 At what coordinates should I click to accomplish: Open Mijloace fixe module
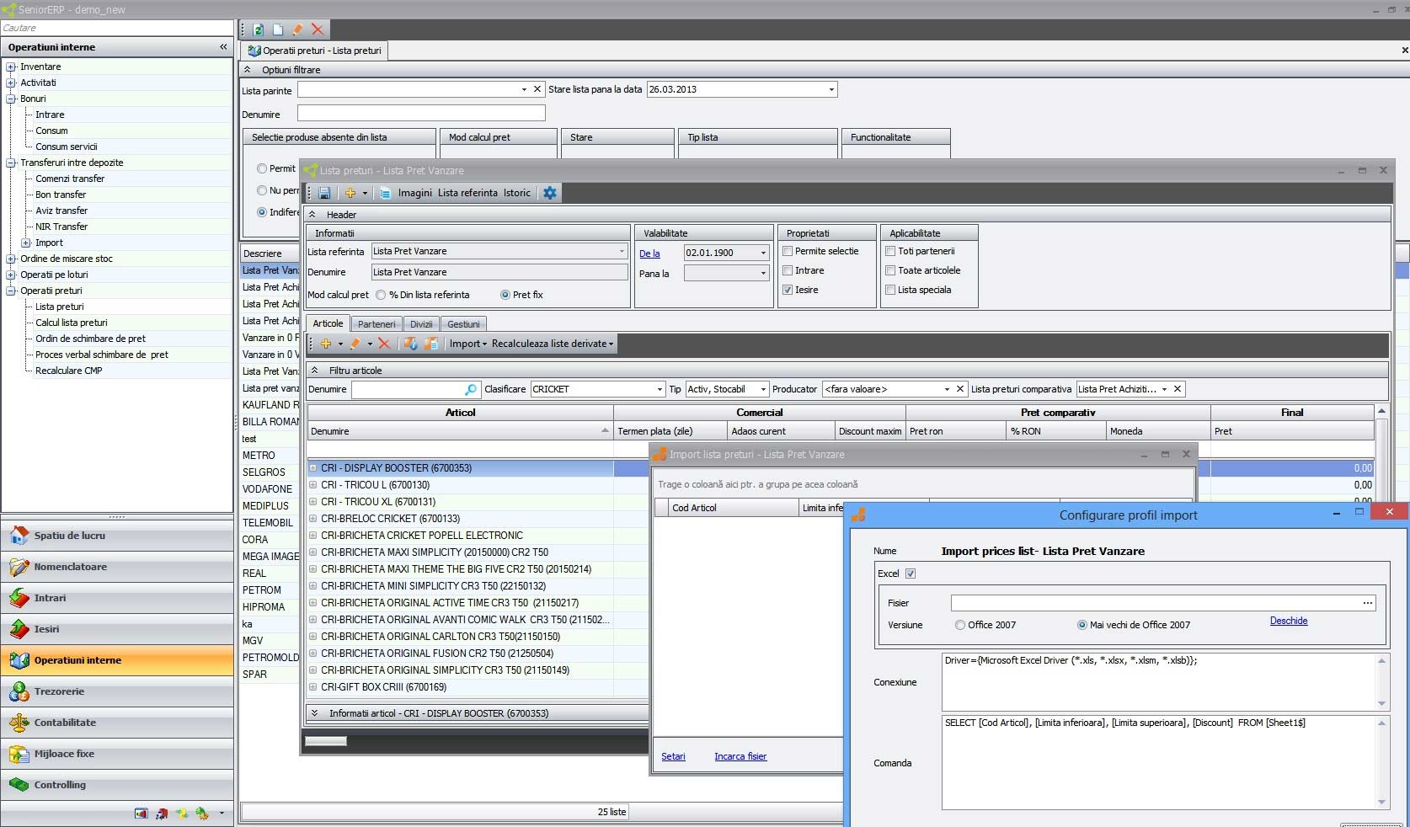pos(117,754)
